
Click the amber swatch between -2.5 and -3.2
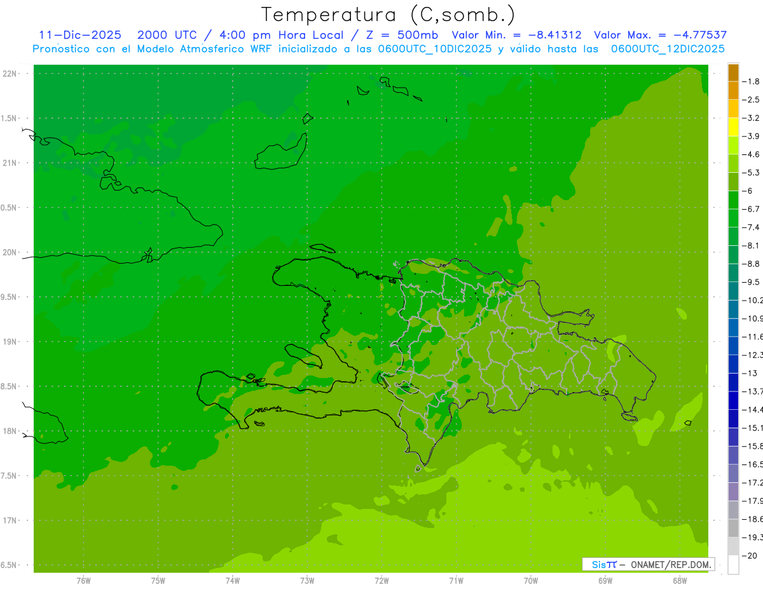click(x=733, y=109)
